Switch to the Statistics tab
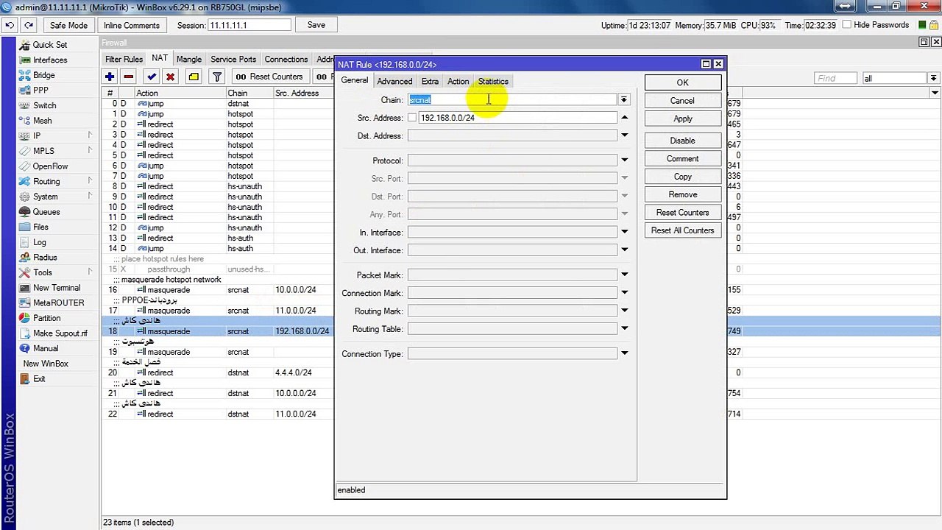Screen dimensions: 942x530 (x=493, y=81)
